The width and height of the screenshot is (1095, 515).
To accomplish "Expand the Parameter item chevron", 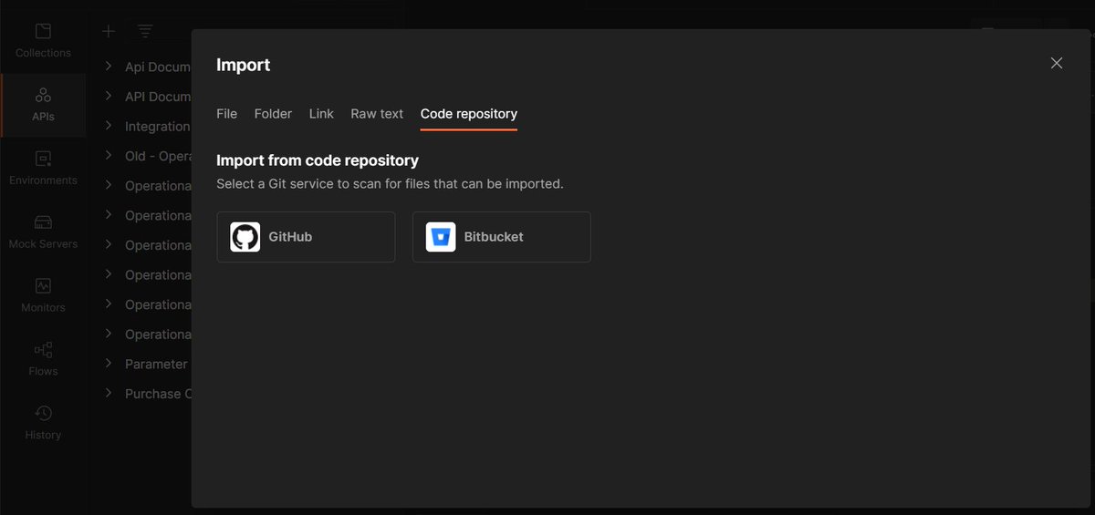I will [x=109, y=364].
